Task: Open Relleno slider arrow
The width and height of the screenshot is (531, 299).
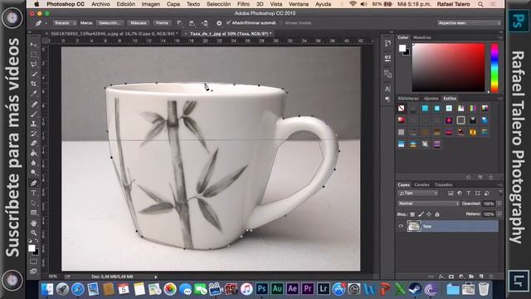Action: point(499,214)
